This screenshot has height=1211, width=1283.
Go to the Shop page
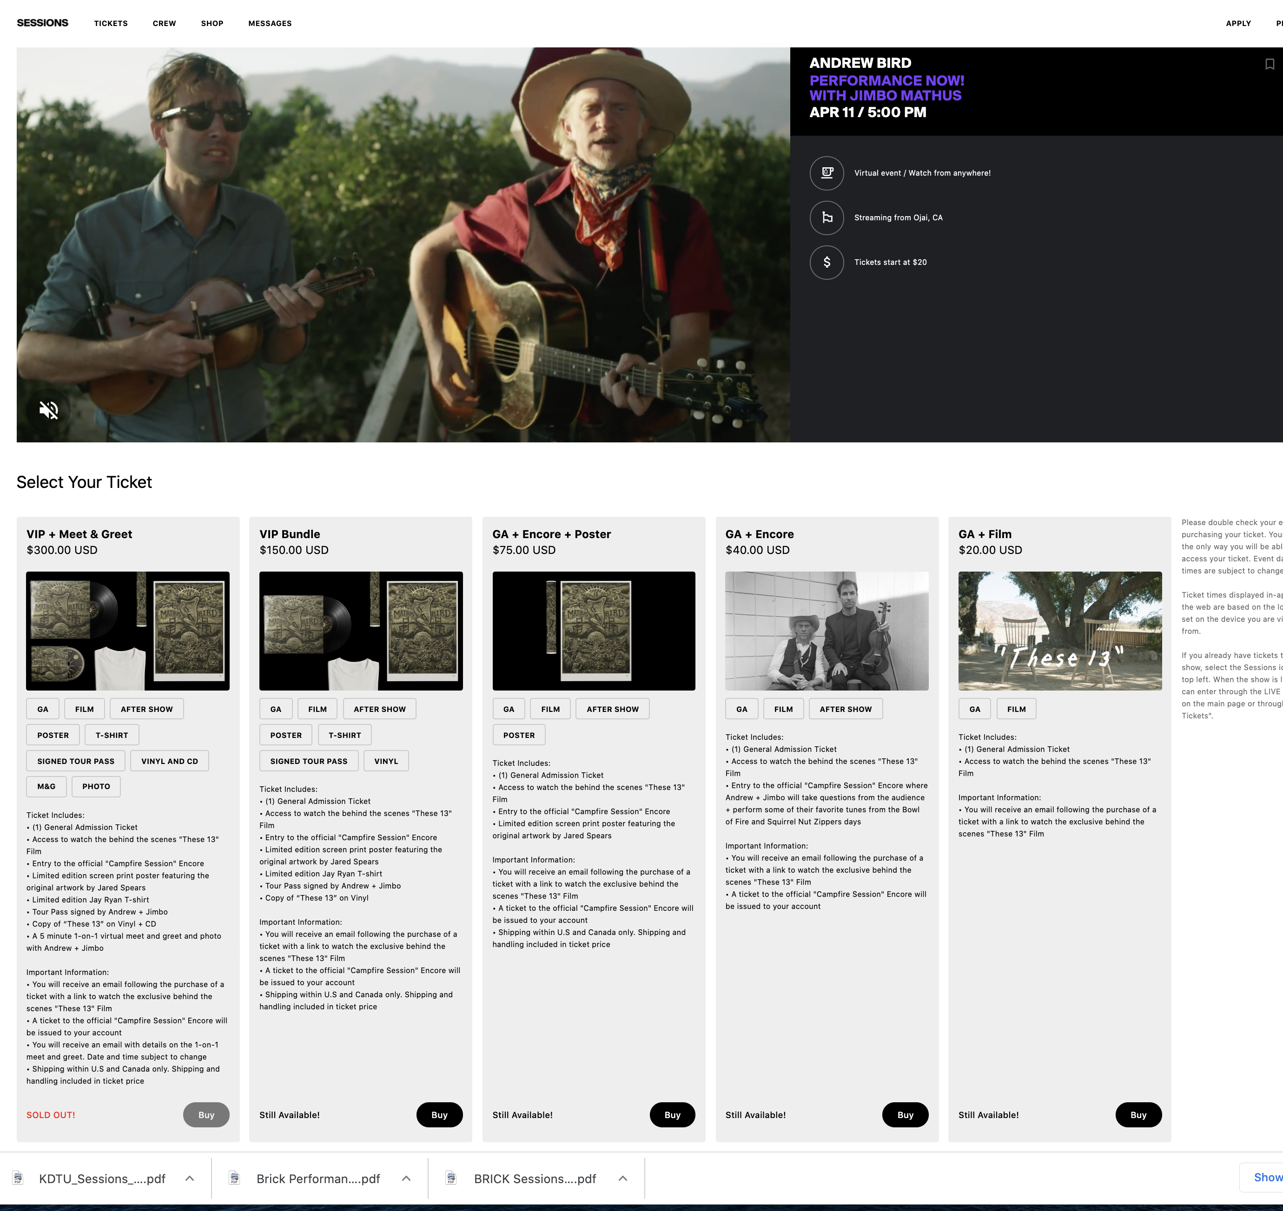[212, 23]
